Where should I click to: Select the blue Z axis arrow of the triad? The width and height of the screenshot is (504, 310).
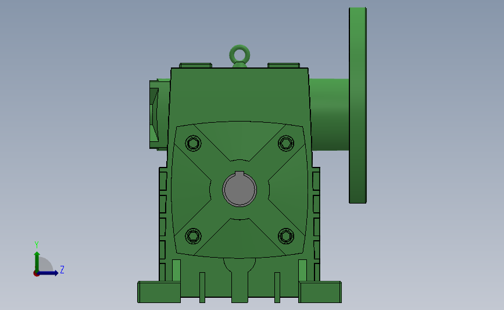pos(48,273)
